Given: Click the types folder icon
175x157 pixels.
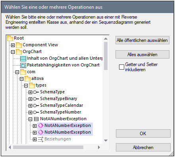Looking at the screenshot, I should pyautogui.click(x=32, y=85).
